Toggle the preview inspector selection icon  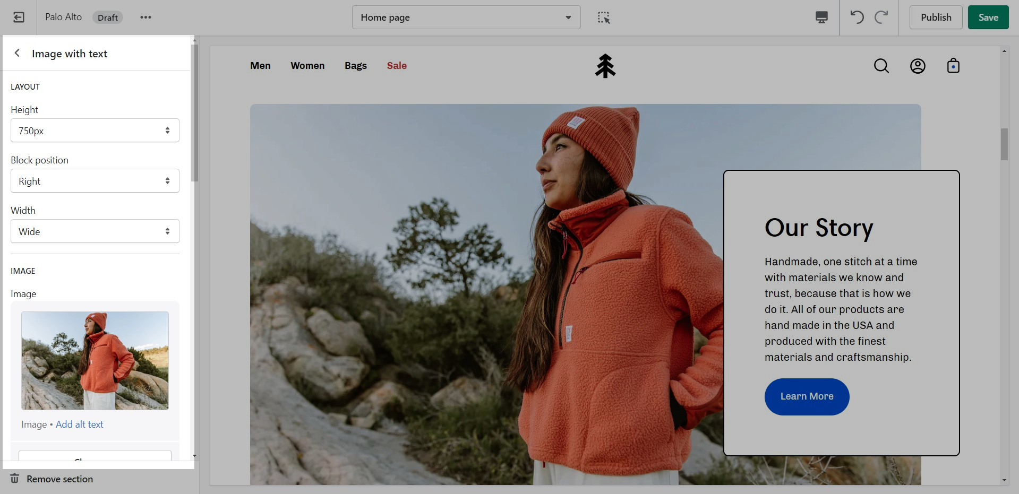tap(604, 18)
